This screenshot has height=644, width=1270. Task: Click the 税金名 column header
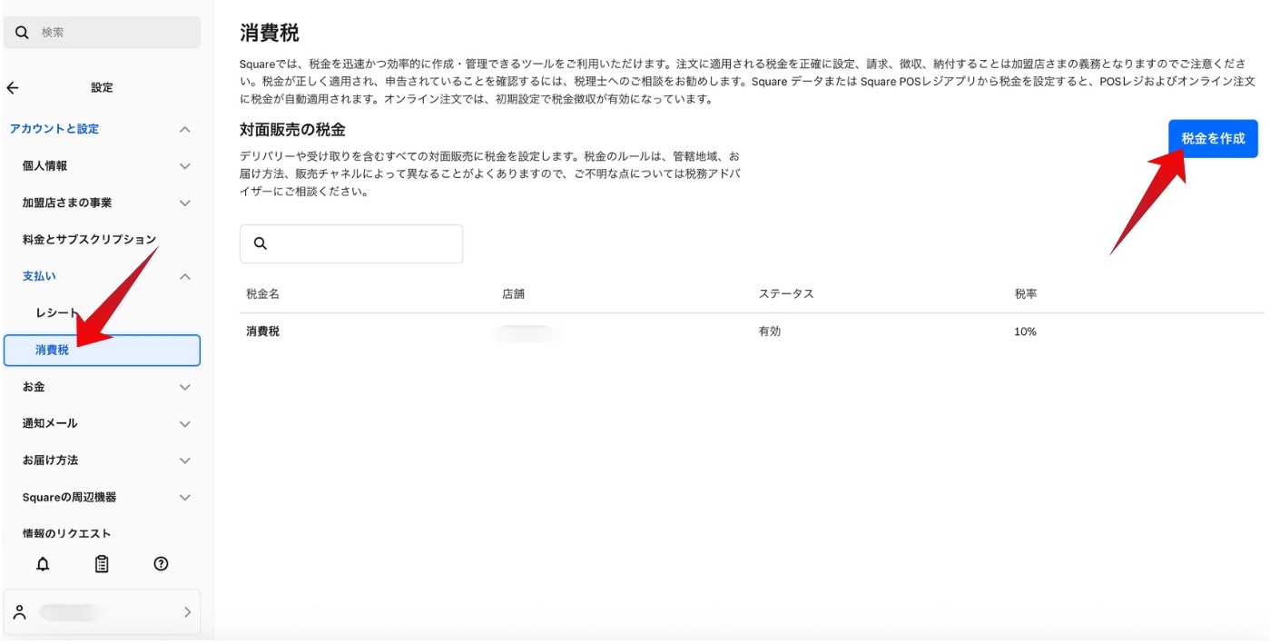coord(262,294)
